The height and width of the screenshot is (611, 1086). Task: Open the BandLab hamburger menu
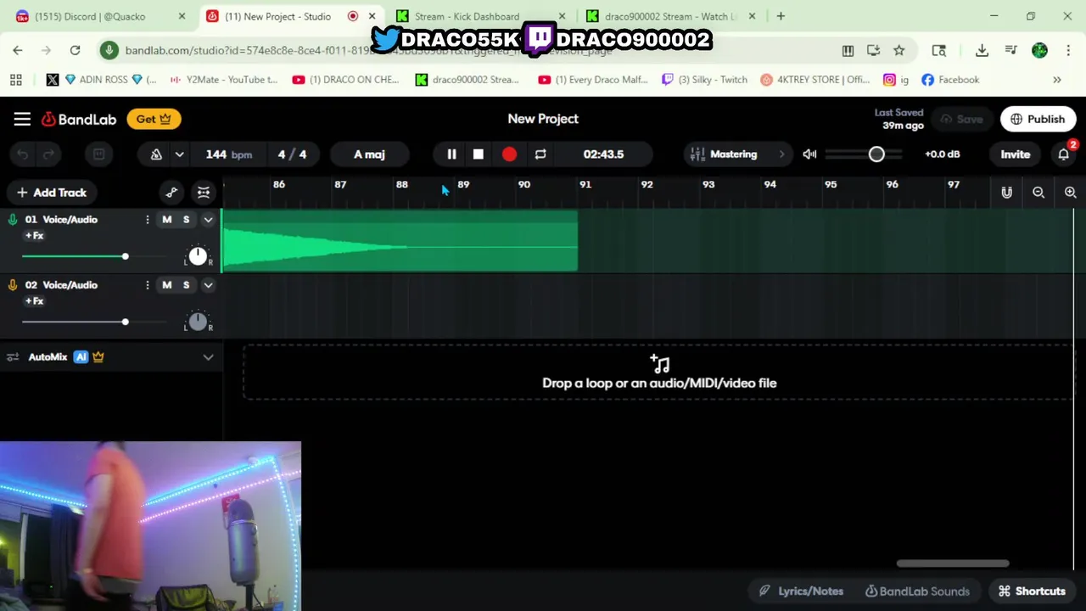pos(22,119)
